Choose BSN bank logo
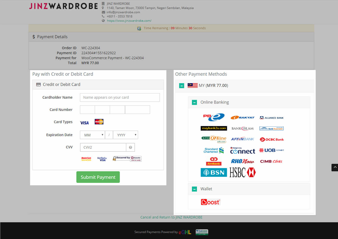The image size is (338, 239). [214, 172]
